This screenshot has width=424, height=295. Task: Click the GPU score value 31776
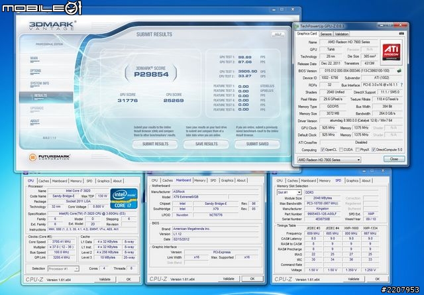click(128, 101)
